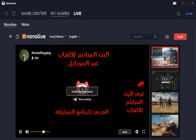Select the Nonolive sub-tab

coord(10,25)
